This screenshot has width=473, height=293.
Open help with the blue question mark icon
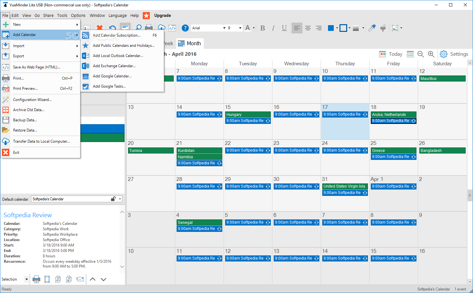coord(185,28)
